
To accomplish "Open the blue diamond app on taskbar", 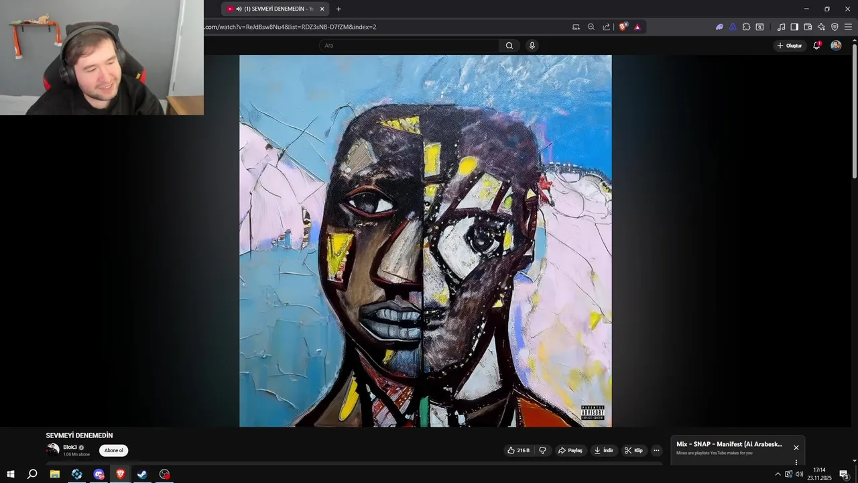I will pyautogui.click(x=77, y=474).
